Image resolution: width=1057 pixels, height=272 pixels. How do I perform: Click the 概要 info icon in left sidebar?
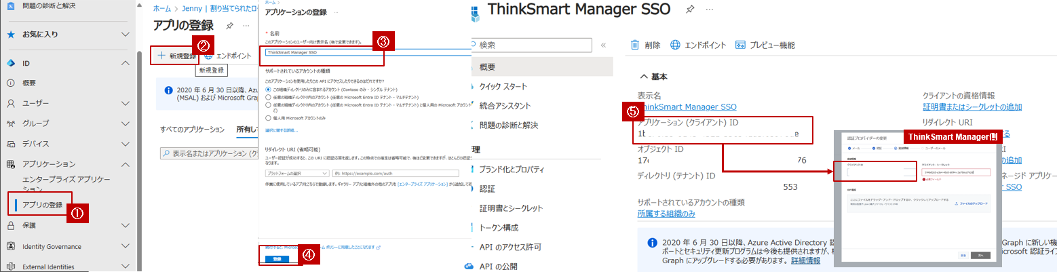[x=11, y=83]
